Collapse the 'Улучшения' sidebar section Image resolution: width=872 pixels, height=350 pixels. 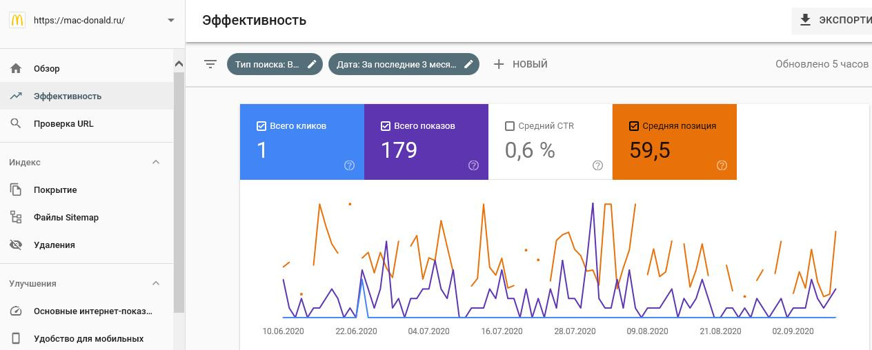(x=156, y=283)
